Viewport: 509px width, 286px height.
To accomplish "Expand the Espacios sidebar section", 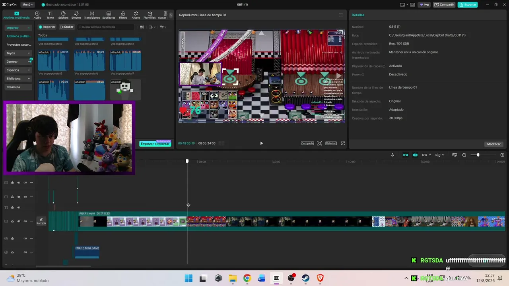I will pyautogui.click(x=29, y=70).
